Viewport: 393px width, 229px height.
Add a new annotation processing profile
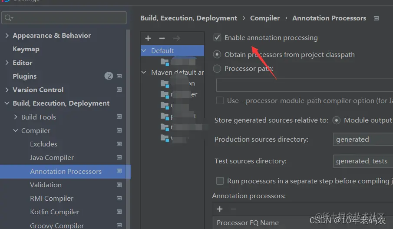[148, 38]
